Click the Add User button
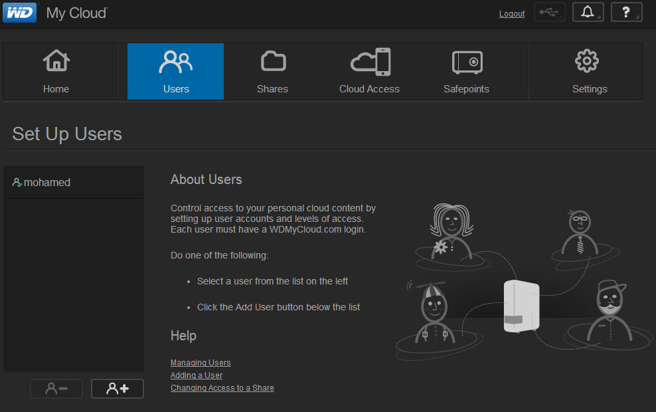This screenshot has width=656, height=412. [117, 389]
